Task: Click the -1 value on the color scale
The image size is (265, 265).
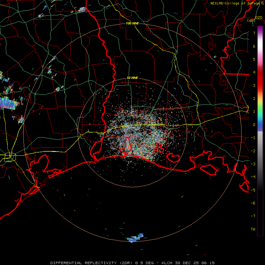Action: coord(253,138)
